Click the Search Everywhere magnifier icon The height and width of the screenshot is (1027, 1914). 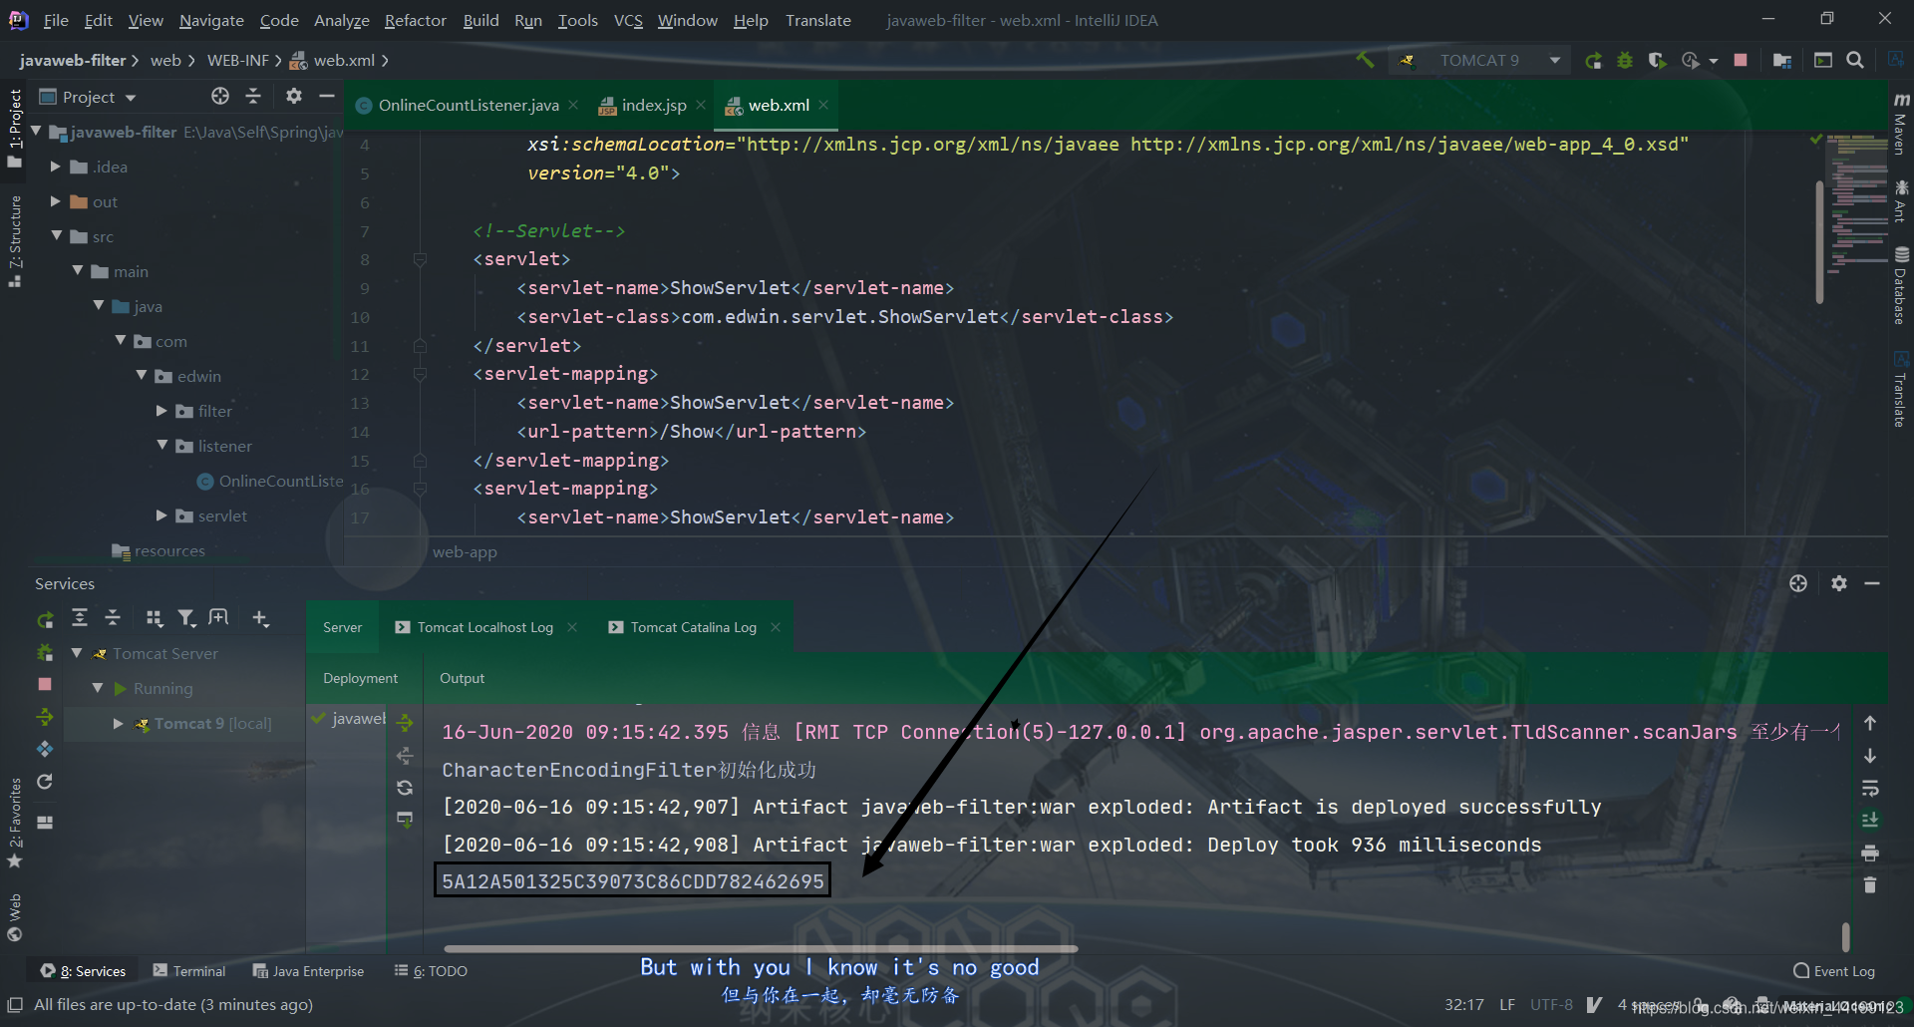1855,60
